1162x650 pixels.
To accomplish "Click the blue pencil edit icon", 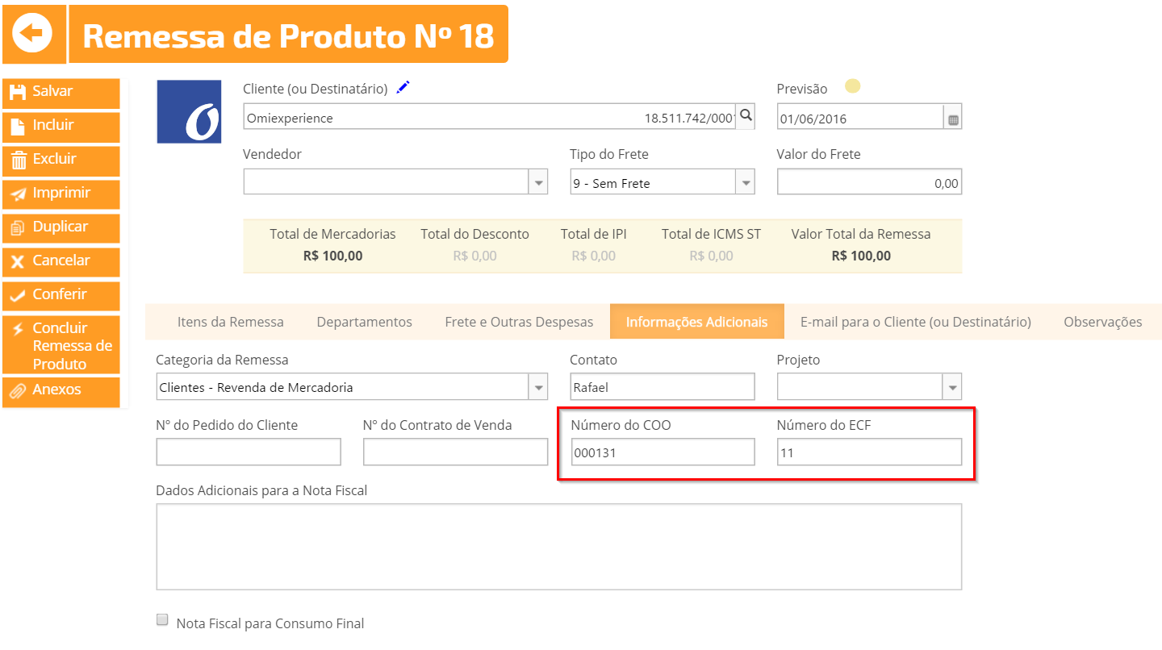I will 403,87.
